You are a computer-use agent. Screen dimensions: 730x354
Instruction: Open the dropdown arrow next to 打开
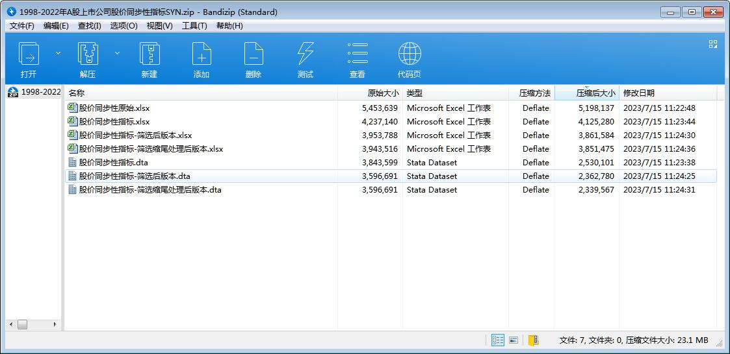[x=59, y=53]
